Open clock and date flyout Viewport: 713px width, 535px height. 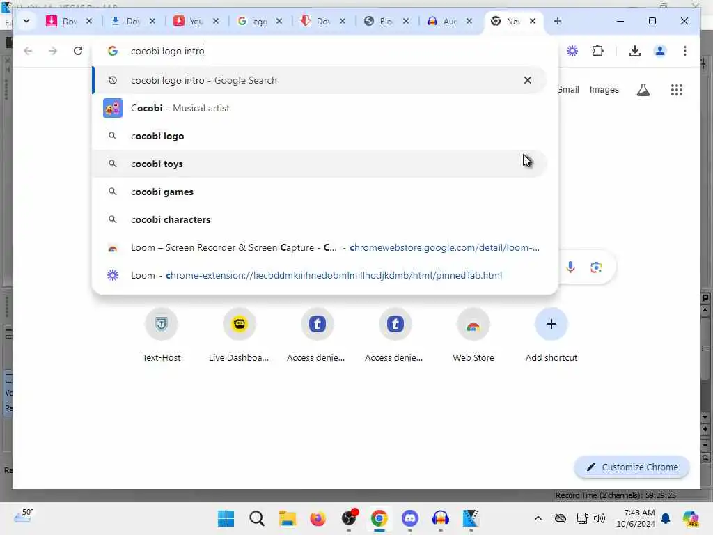coord(636,518)
